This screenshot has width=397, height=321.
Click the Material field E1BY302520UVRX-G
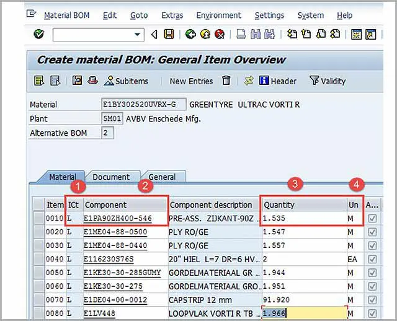pyautogui.click(x=143, y=104)
